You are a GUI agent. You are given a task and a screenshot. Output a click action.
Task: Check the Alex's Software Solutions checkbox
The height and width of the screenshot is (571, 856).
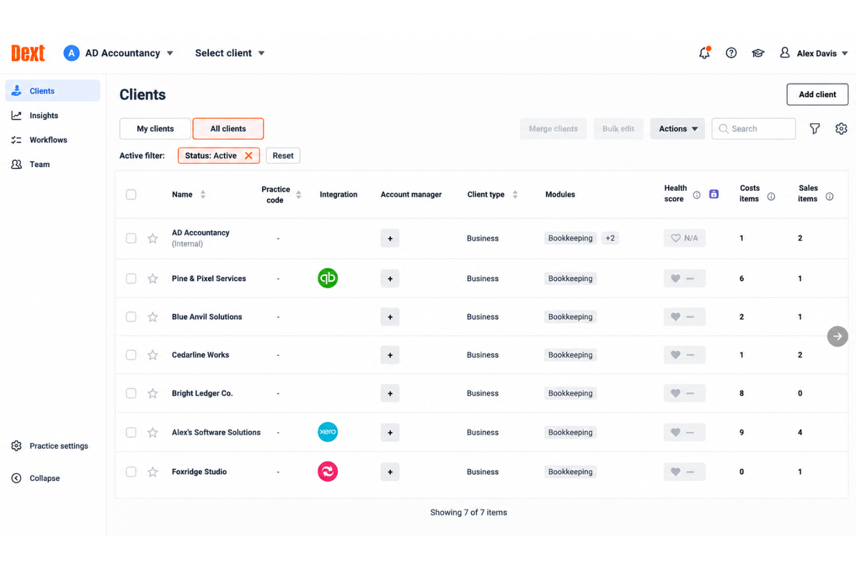pyautogui.click(x=131, y=433)
